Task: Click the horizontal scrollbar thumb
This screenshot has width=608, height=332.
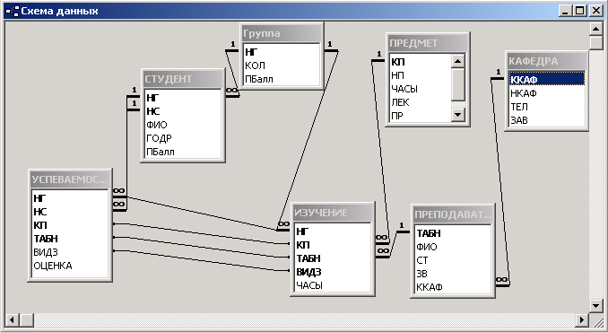Action: tap(26, 320)
